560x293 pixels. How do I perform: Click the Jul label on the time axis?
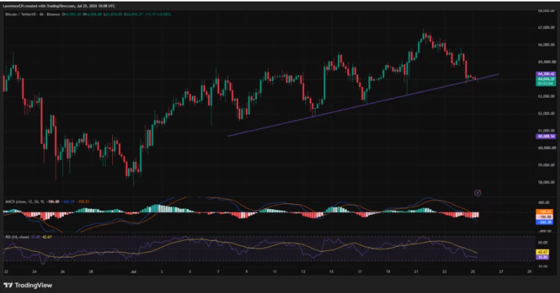coord(133,271)
